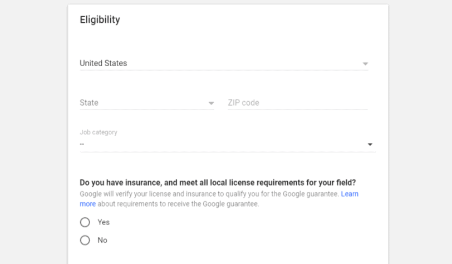Click the "Job category" field label
452x264 pixels.
pos(99,132)
